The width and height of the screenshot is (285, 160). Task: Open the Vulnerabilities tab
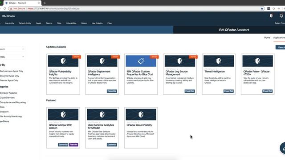pos(71,23)
